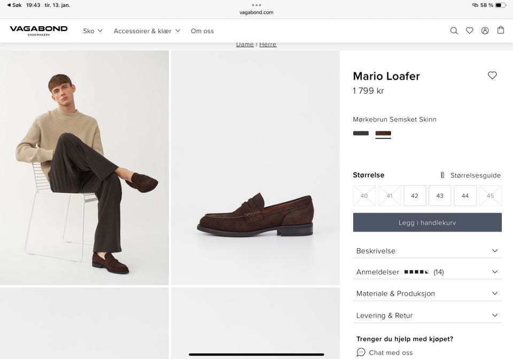
Task: Open Accessoirer & klær menu
Action: click(147, 30)
